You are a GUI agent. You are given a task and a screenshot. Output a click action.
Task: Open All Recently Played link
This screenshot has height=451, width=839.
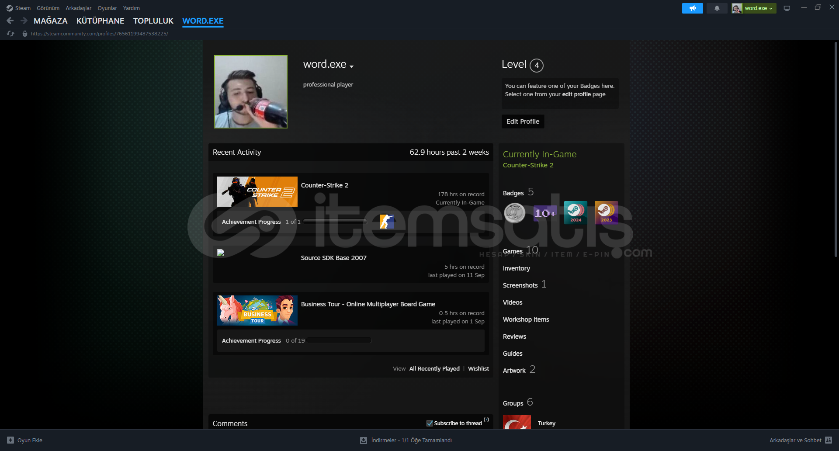click(434, 368)
